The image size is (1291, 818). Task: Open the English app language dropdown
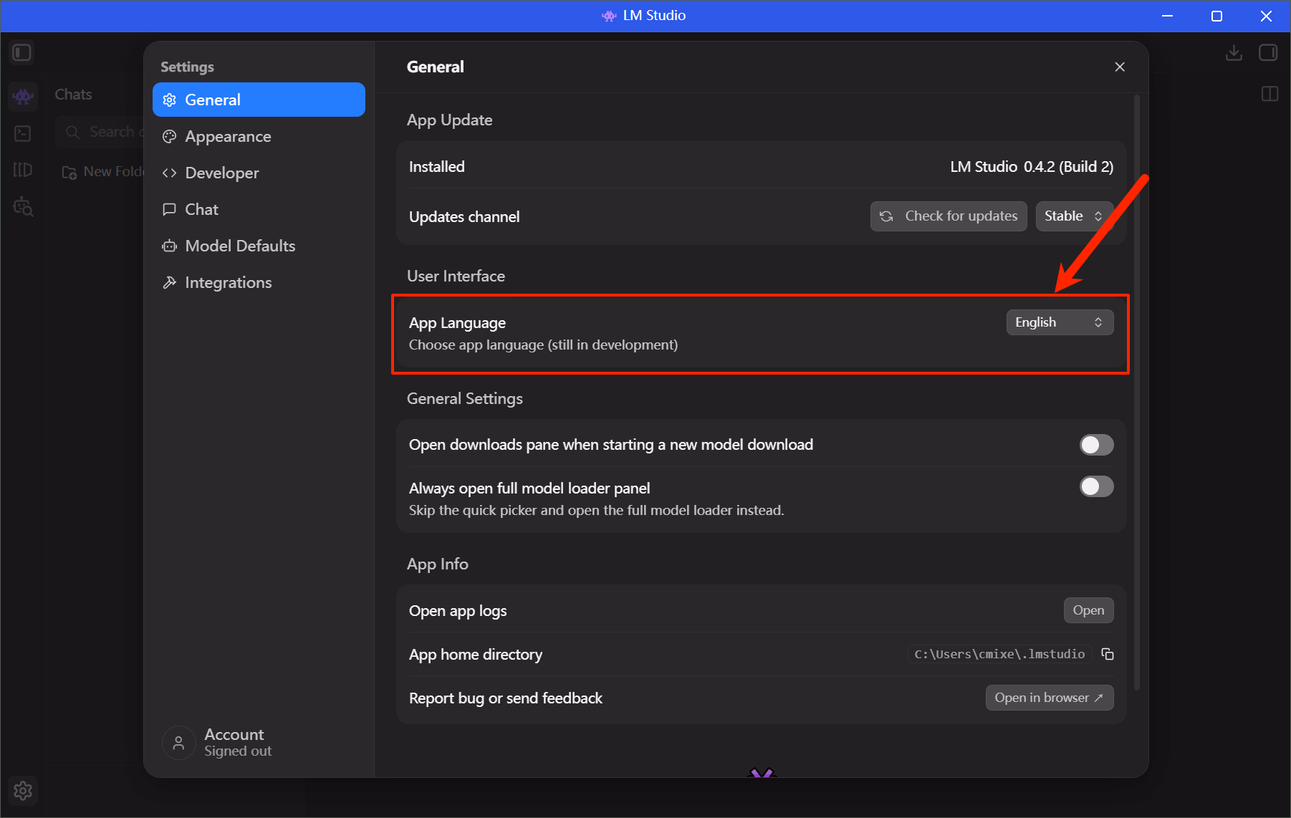pos(1060,322)
